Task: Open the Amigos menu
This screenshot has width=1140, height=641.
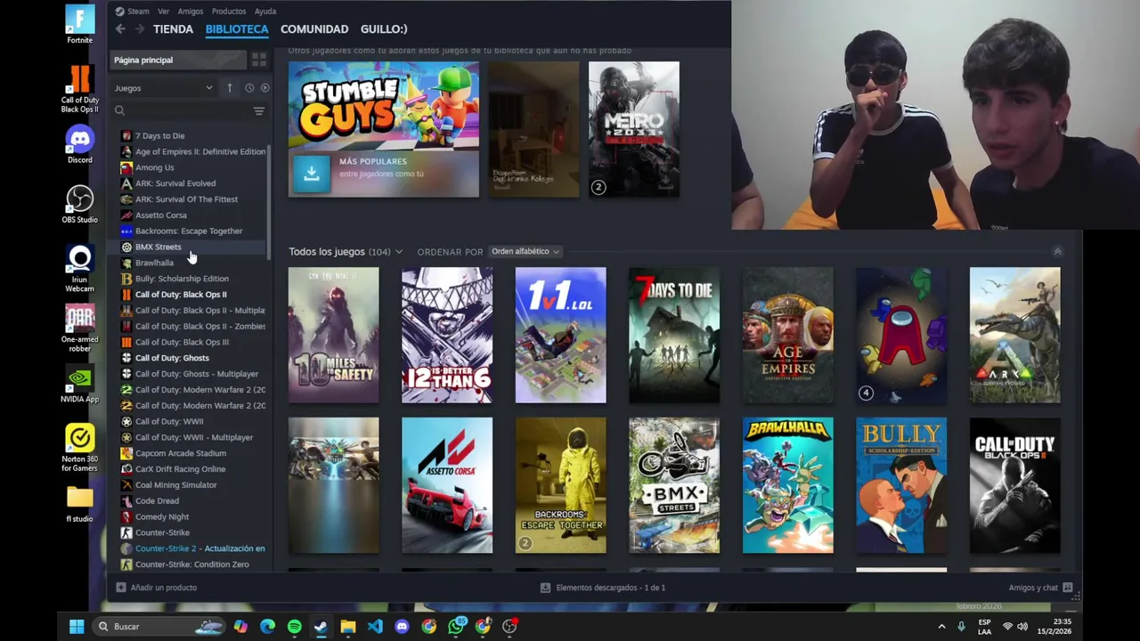Action: [190, 12]
